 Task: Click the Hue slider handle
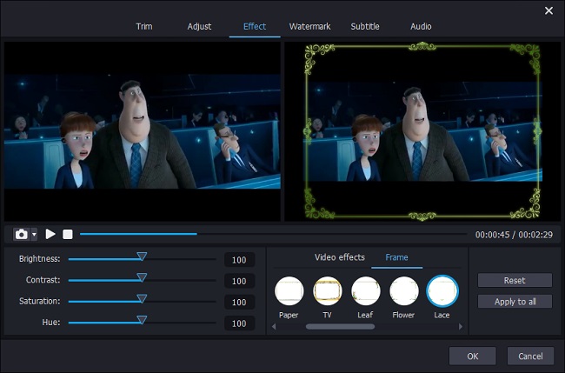pos(142,320)
